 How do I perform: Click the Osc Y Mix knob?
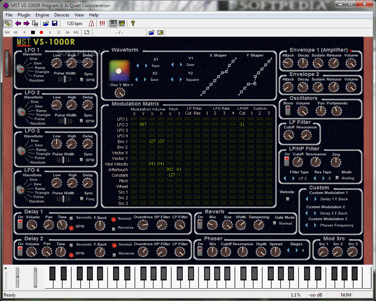120,93
